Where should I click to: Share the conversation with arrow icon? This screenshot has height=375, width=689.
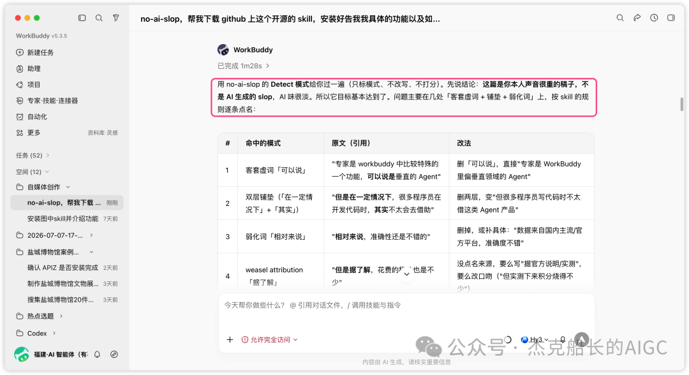tap(637, 18)
